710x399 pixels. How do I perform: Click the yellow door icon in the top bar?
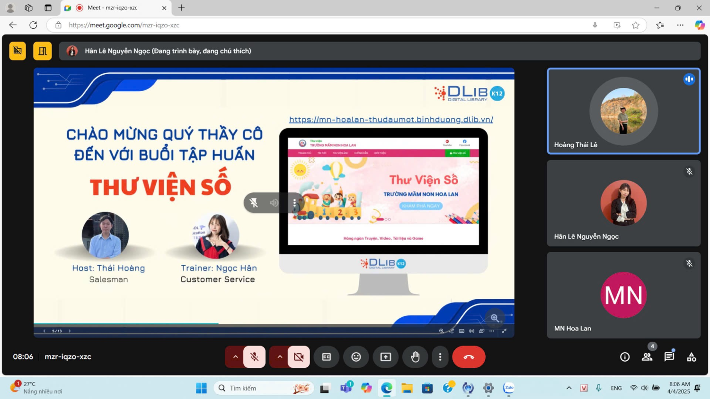43,51
